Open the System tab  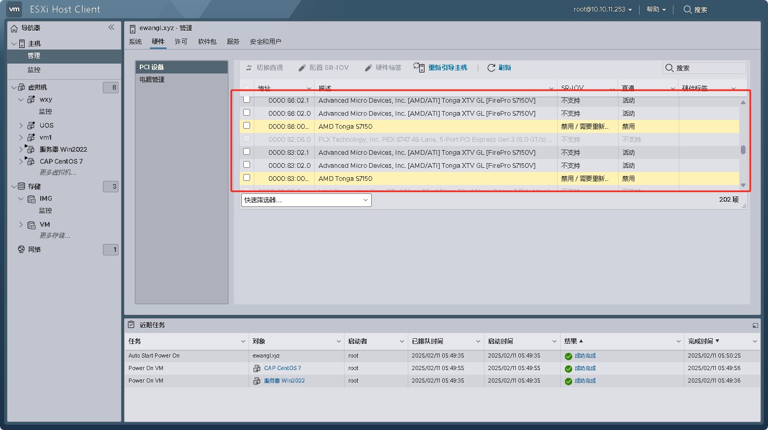click(x=135, y=42)
